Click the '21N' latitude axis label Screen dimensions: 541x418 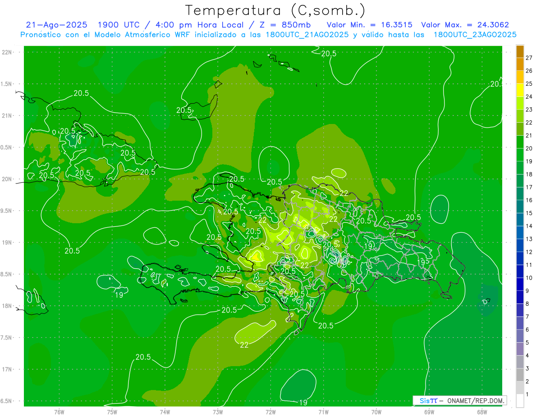[x=7, y=115]
